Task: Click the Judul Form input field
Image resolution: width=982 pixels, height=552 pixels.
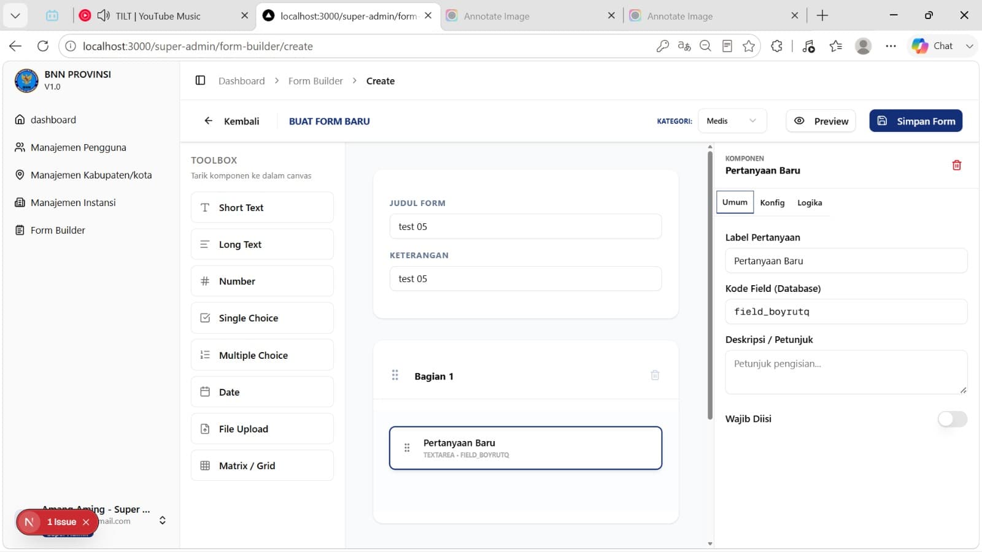Action: tap(525, 226)
